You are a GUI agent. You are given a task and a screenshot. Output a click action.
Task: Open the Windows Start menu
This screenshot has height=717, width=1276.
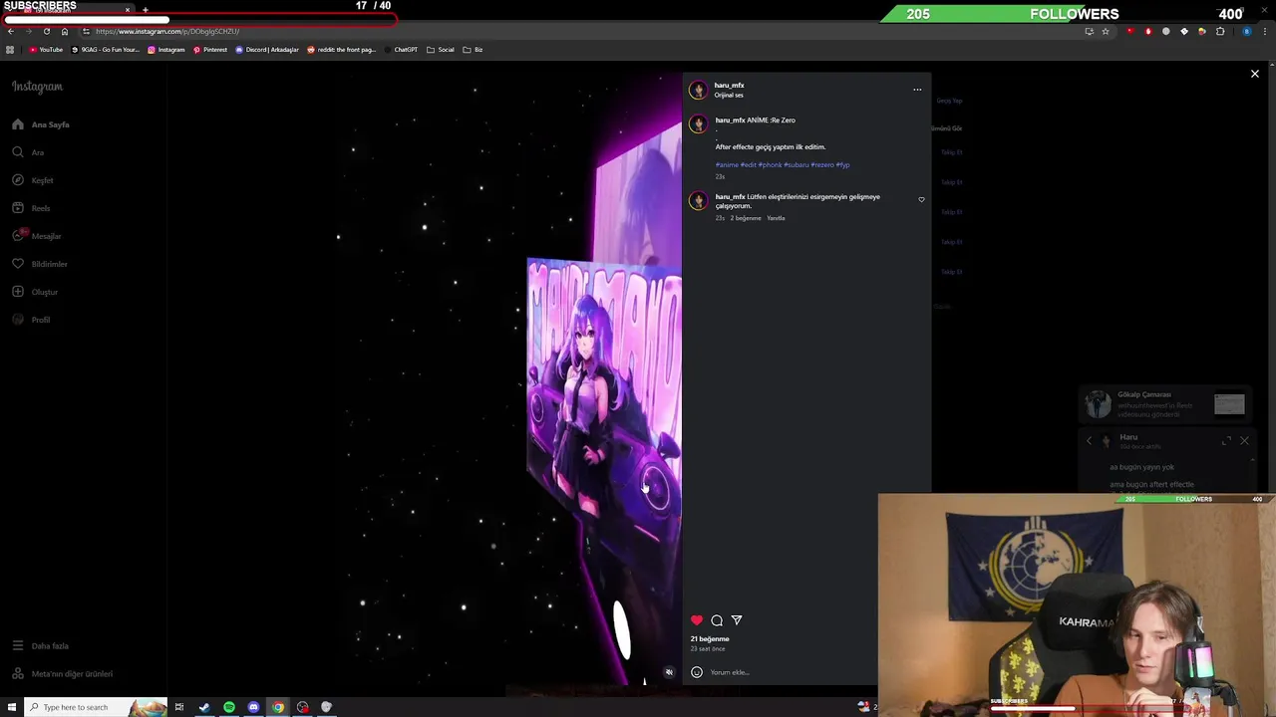(11, 707)
